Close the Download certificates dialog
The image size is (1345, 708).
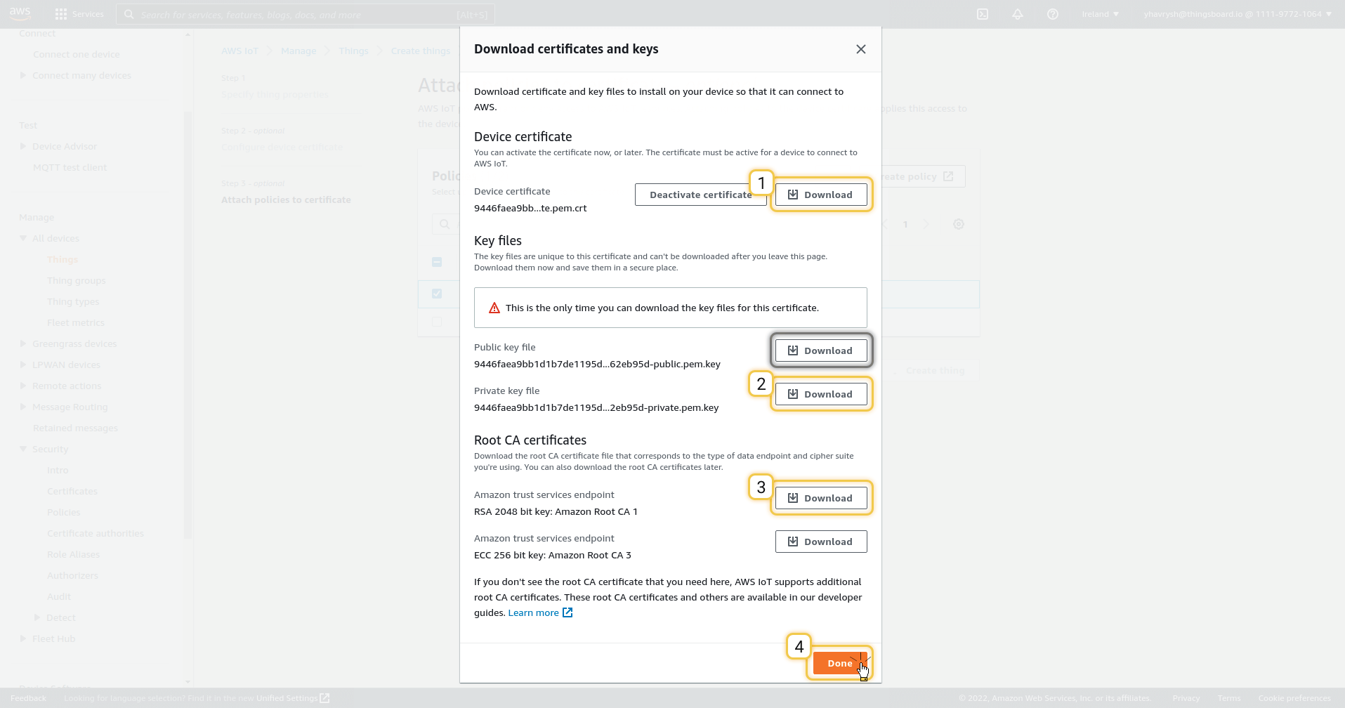[860, 49]
